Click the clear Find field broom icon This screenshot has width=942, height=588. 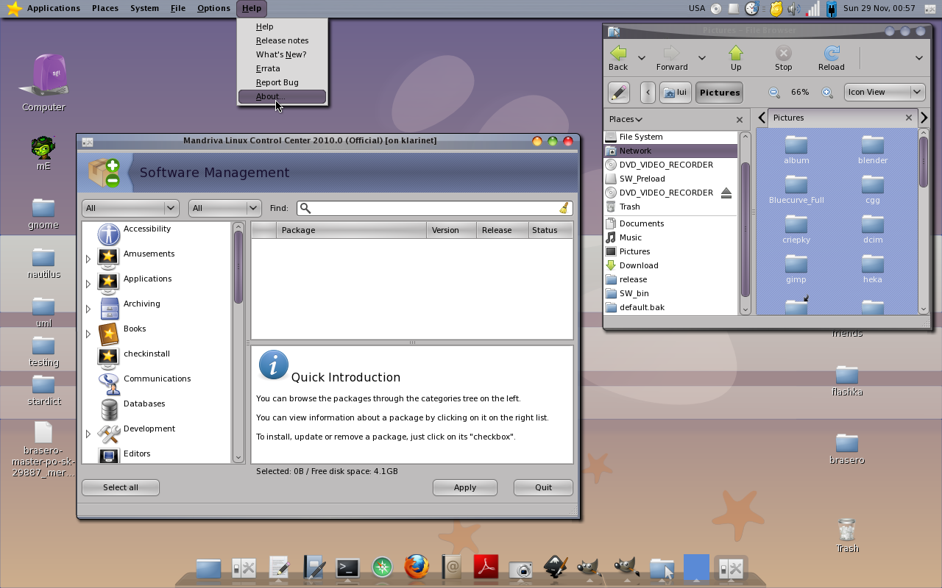click(x=564, y=208)
